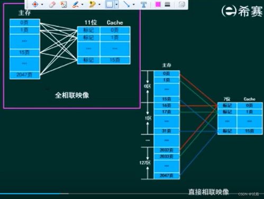Click the 11位 label above Cache table
264x199 pixels.
pos(90,22)
